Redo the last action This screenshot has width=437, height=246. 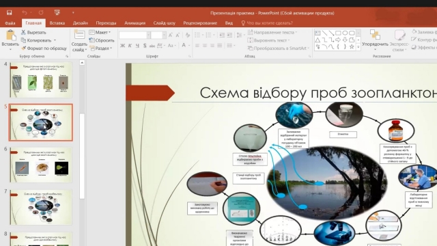pos(41,12)
